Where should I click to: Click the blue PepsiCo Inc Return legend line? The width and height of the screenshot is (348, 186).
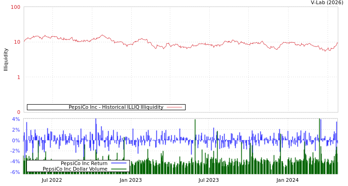point(119,163)
